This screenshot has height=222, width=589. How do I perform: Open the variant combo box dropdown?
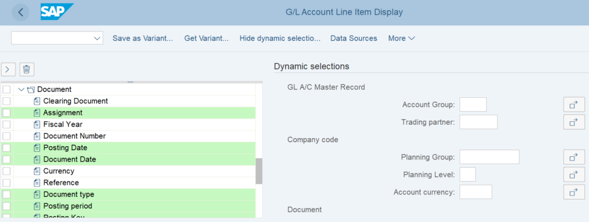[x=97, y=39]
